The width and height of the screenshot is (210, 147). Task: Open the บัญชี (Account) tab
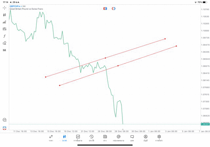click(x=145, y=138)
